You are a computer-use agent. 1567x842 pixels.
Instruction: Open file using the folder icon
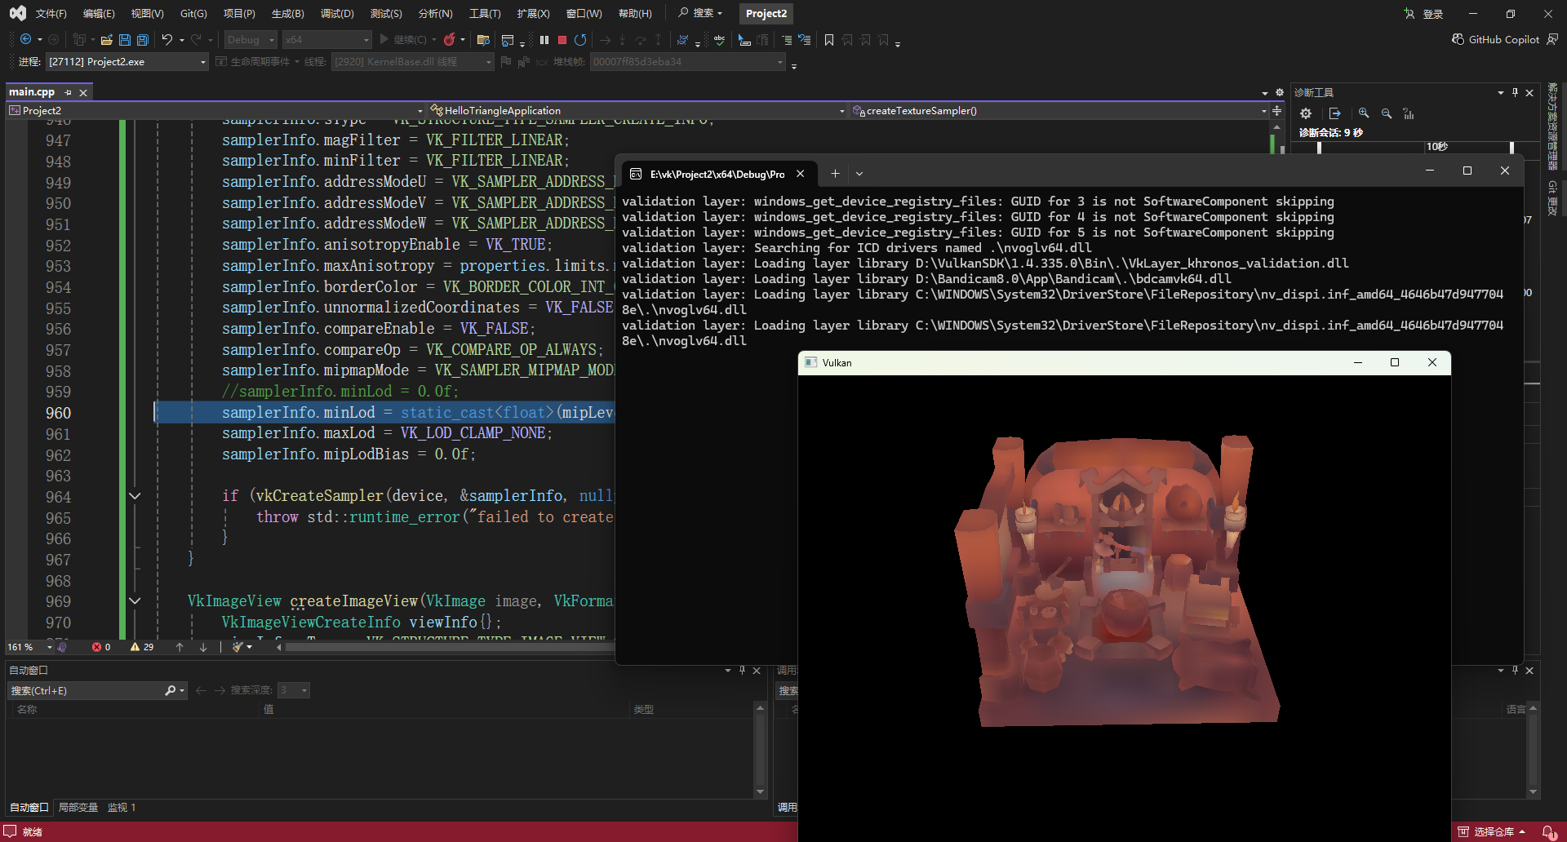106,39
